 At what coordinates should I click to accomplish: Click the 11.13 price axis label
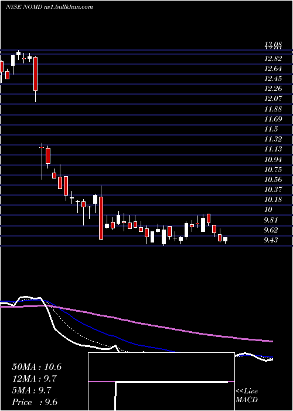[x=273, y=149]
